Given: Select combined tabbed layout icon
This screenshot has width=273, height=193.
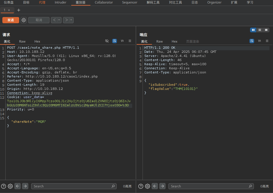Looking at the screenshot, I should 266,30.
